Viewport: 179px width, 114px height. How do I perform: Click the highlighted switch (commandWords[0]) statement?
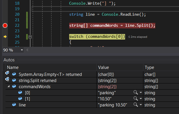97,37
